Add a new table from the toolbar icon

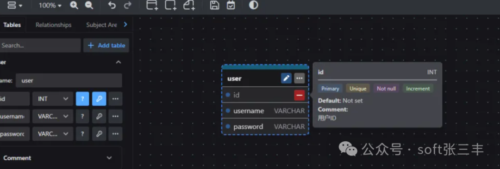point(152,5)
